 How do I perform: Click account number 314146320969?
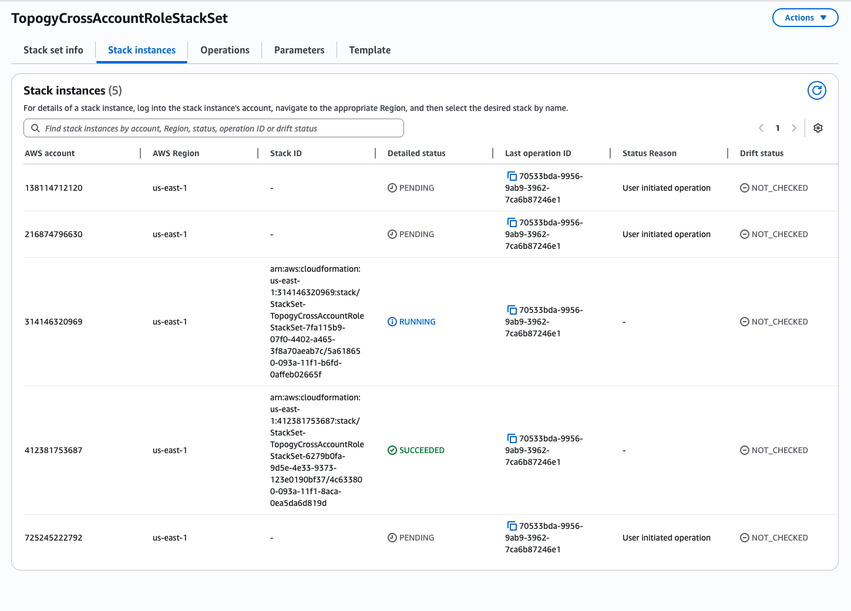[x=53, y=322]
